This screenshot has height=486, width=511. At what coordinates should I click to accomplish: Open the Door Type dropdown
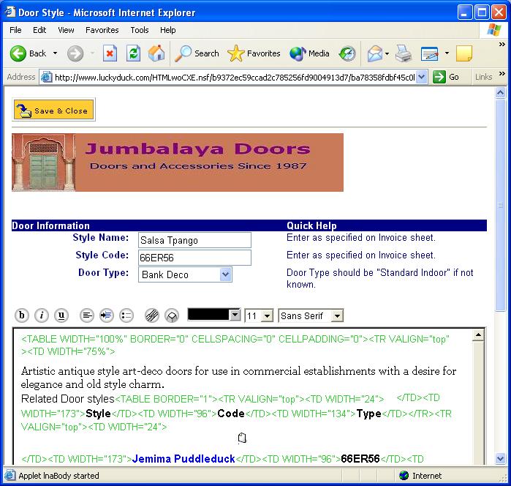(x=226, y=274)
